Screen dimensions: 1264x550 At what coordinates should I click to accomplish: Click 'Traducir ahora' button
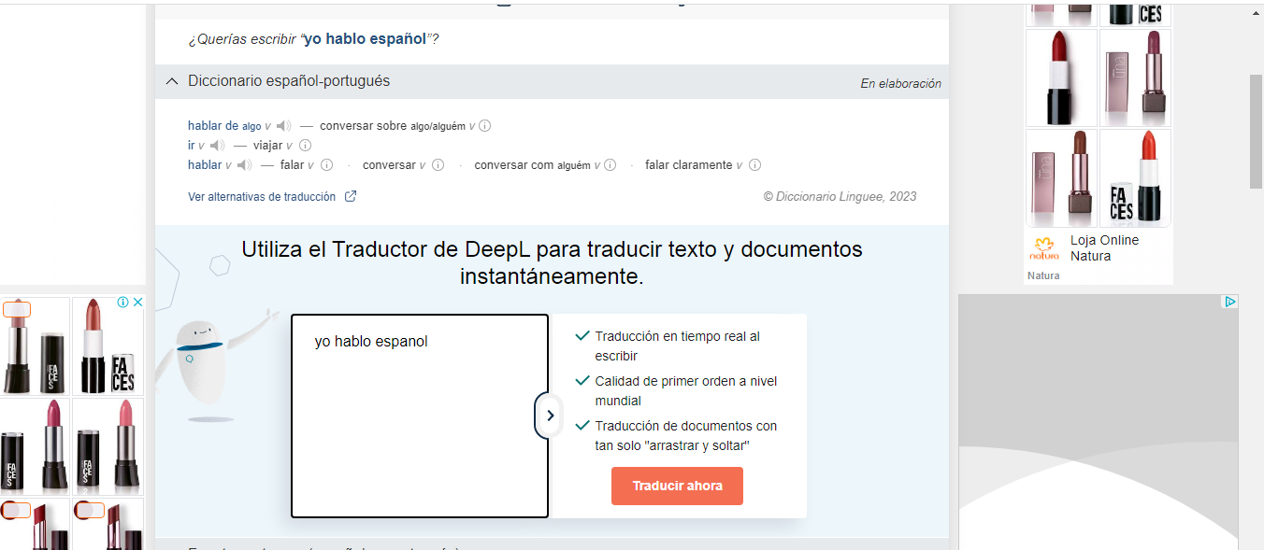(677, 487)
